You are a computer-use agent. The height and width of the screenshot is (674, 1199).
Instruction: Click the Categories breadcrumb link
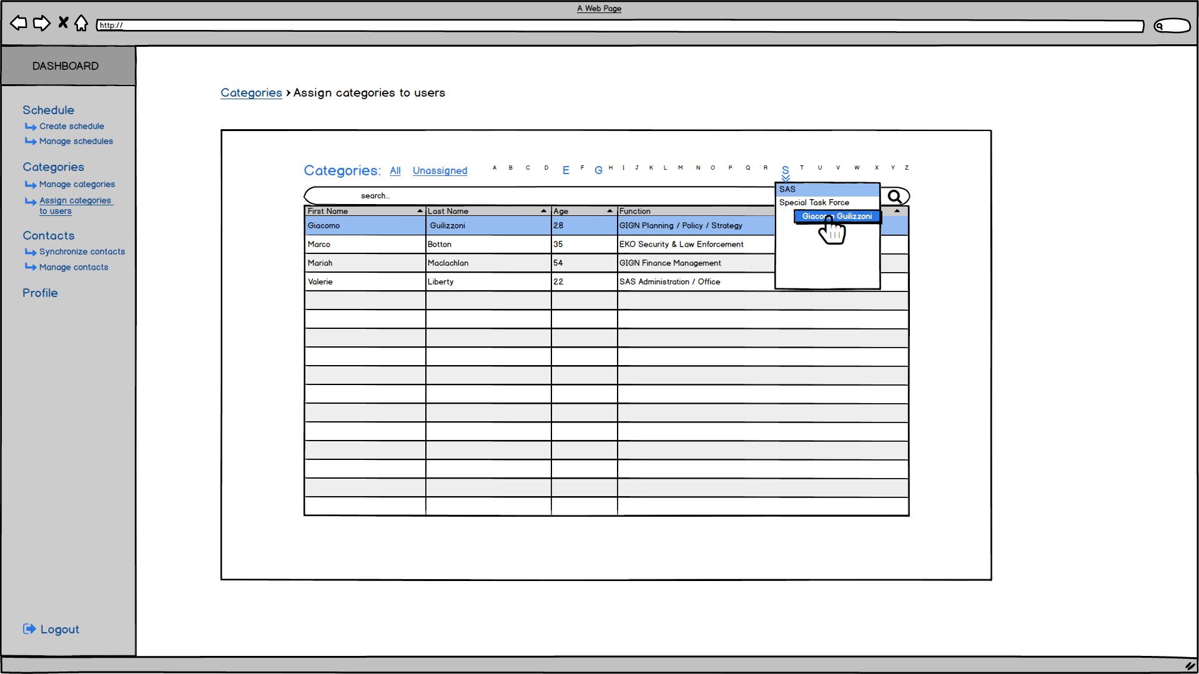point(251,93)
